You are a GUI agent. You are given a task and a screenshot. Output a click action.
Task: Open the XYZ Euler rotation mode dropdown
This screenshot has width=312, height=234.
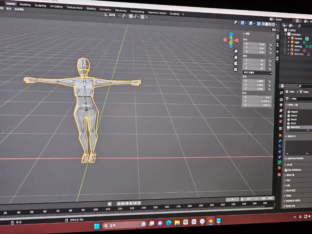pyautogui.click(x=257, y=73)
